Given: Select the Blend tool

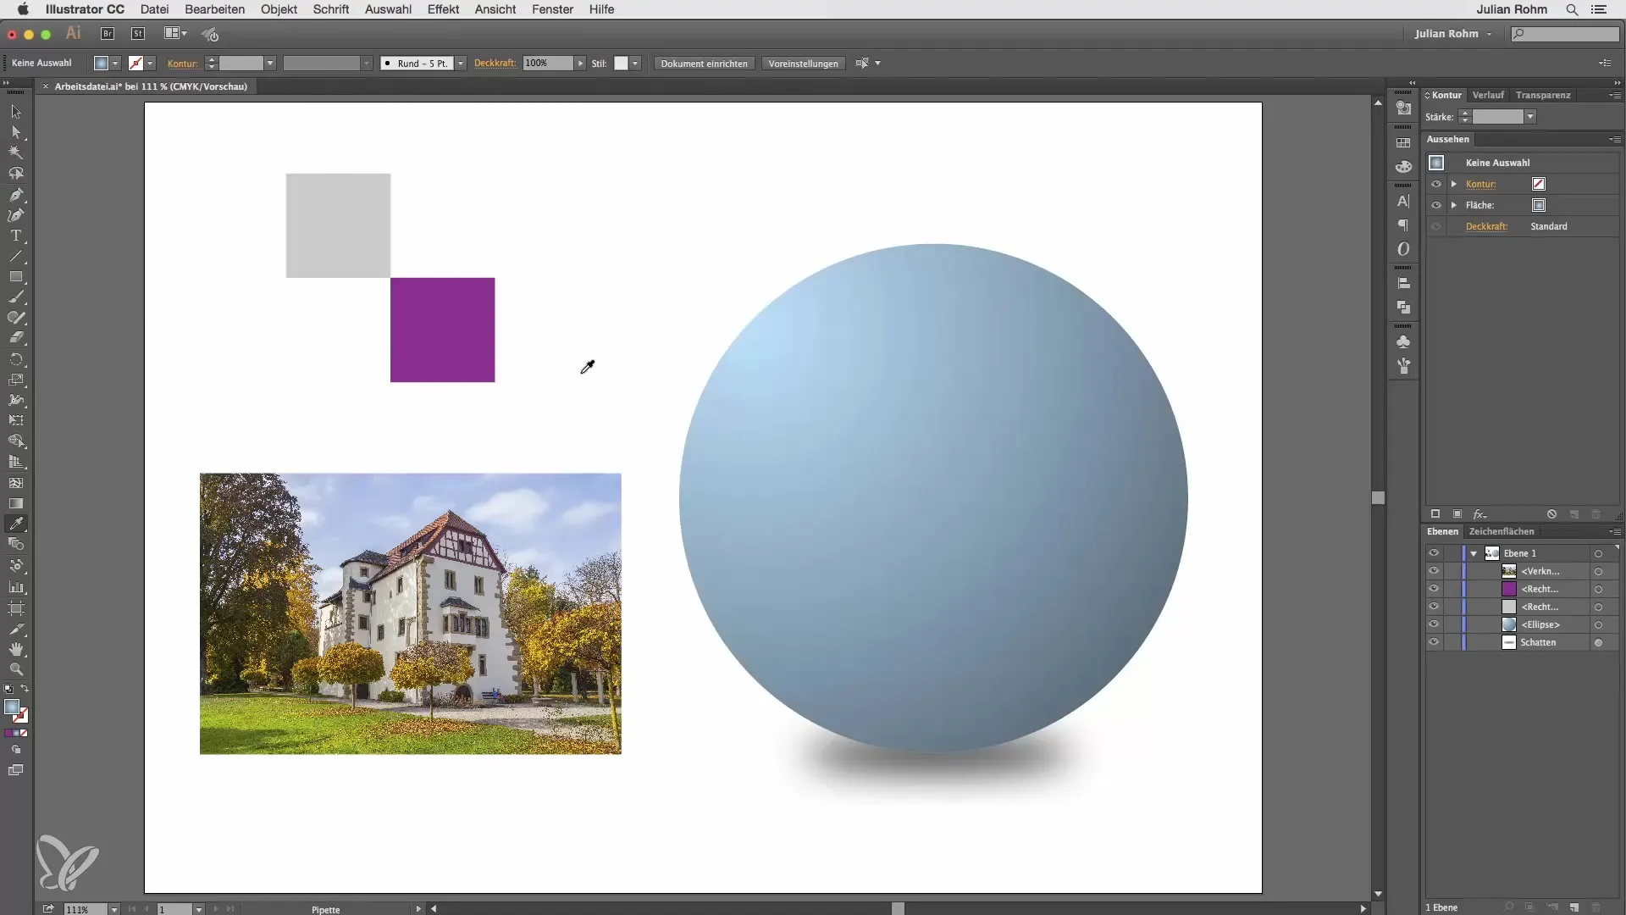Looking at the screenshot, I should pos(16,545).
